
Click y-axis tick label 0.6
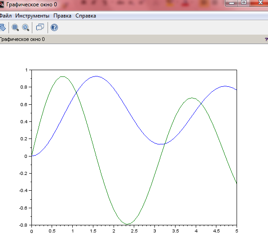tap(24, 105)
